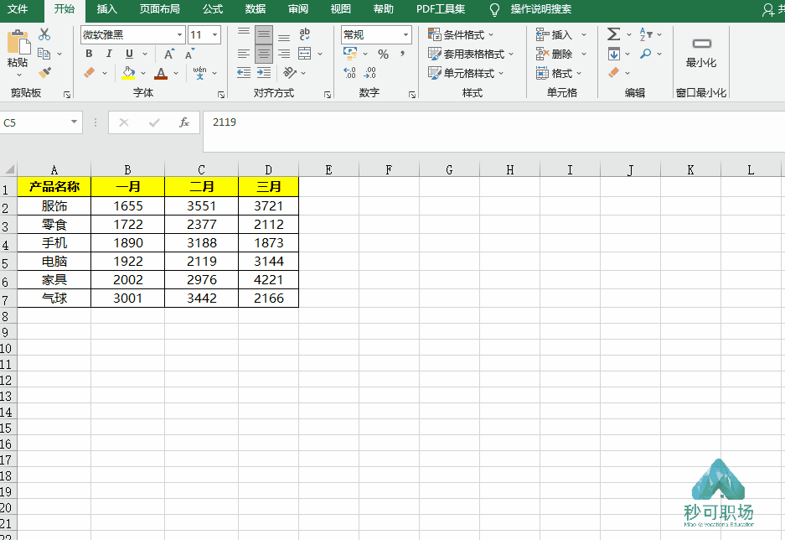Image resolution: width=785 pixels, height=540 pixels.
Task: Click the Fill down arrow icon
Action: pyautogui.click(x=614, y=54)
